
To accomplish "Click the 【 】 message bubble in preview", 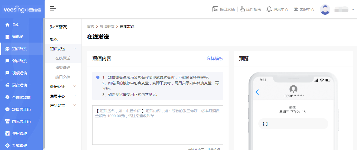I will [x=293, y=124].
